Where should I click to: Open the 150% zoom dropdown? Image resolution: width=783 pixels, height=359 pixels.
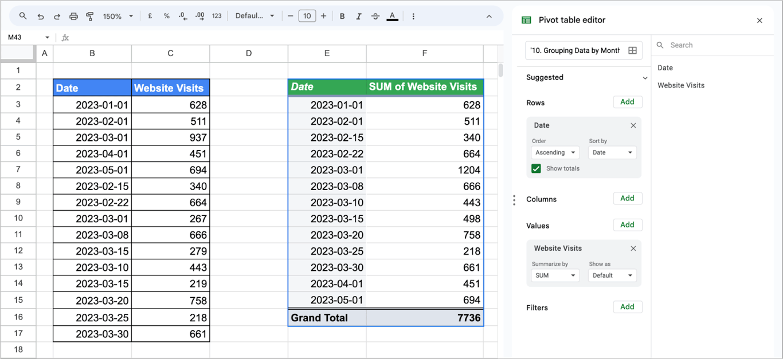(x=118, y=16)
